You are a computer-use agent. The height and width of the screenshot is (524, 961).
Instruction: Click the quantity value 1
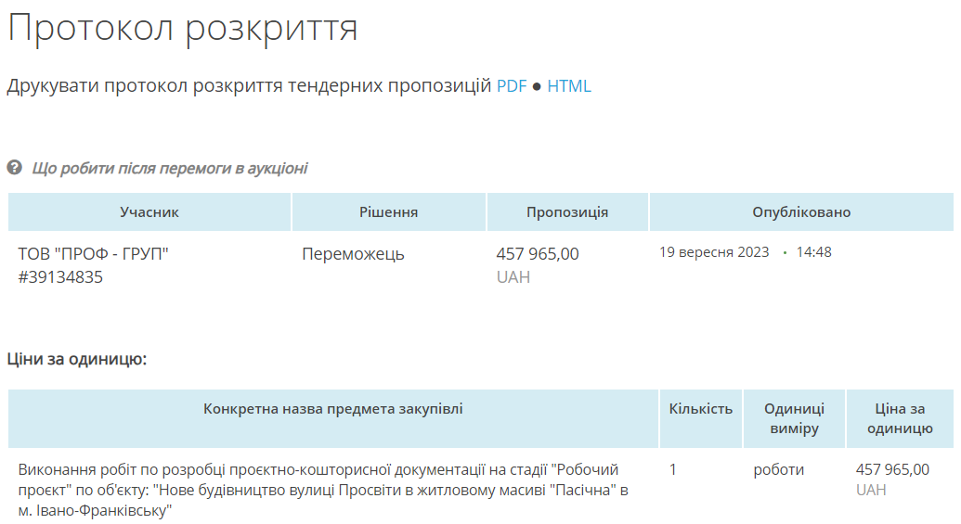(673, 469)
